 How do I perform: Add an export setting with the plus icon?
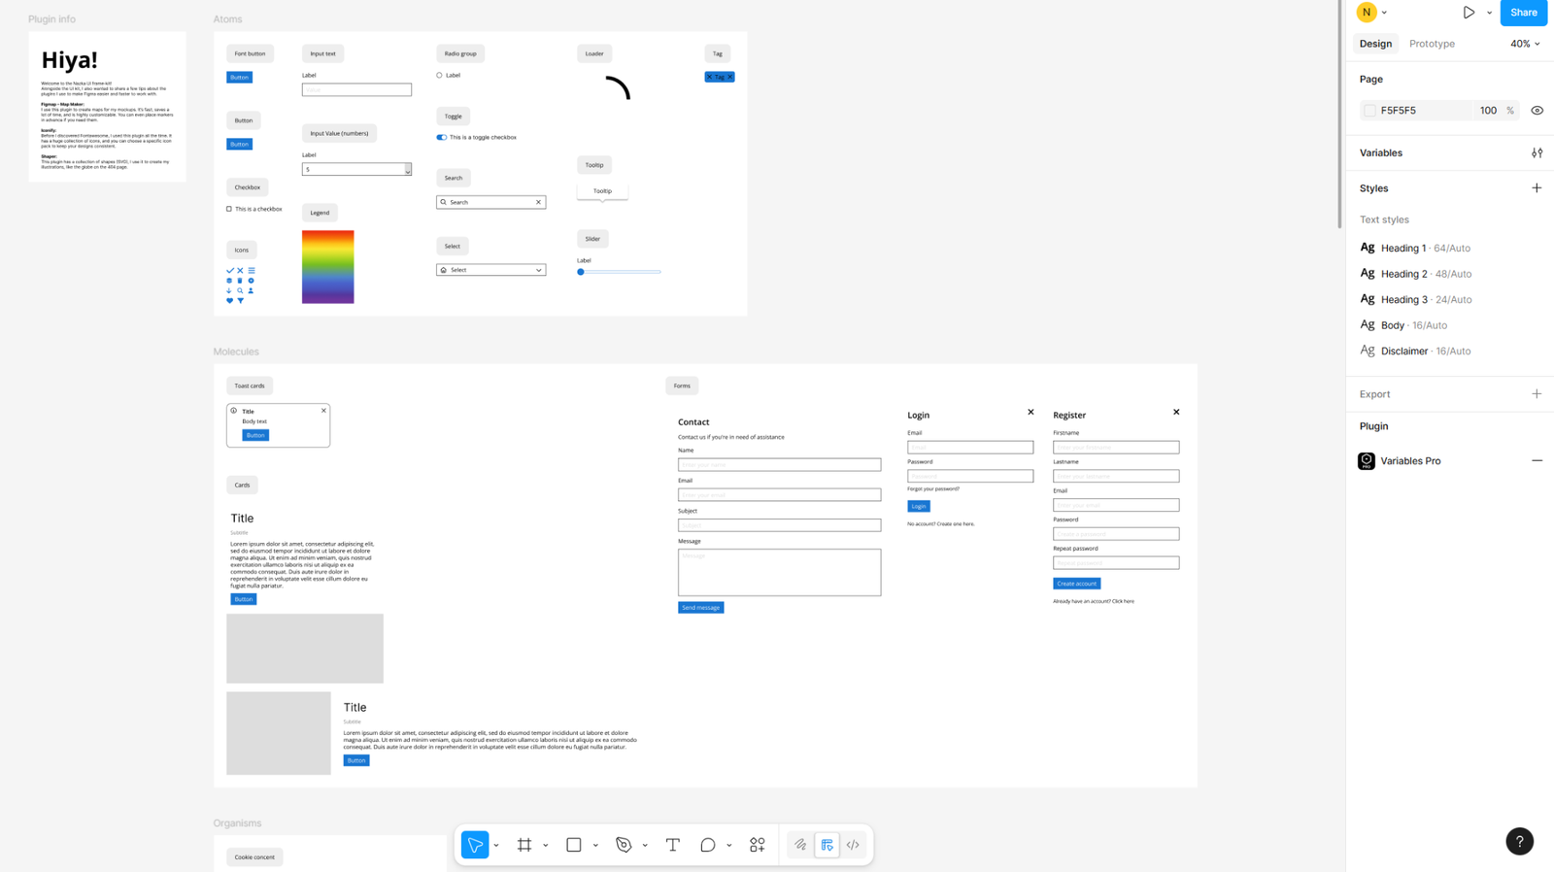point(1537,394)
